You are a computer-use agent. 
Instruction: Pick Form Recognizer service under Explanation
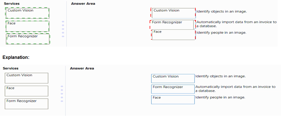tap(26, 104)
